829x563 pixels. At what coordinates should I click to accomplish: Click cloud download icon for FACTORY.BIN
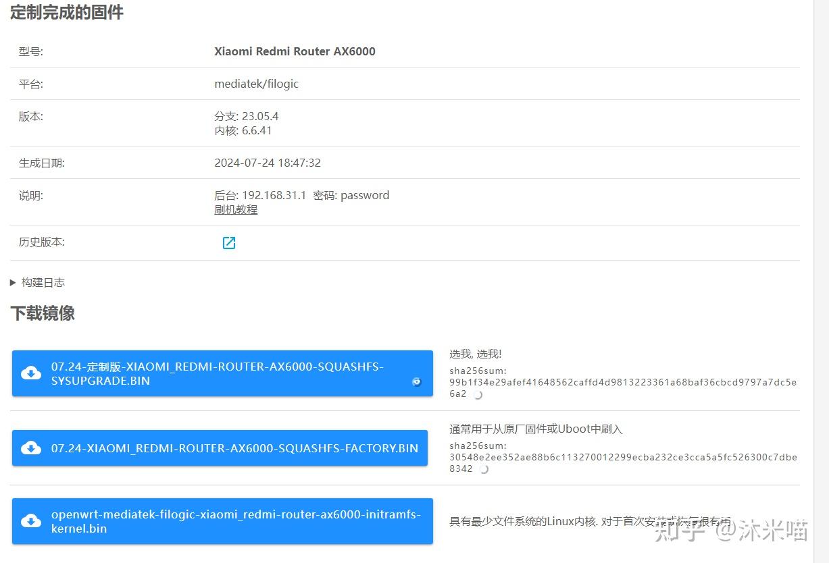(31, 448)
